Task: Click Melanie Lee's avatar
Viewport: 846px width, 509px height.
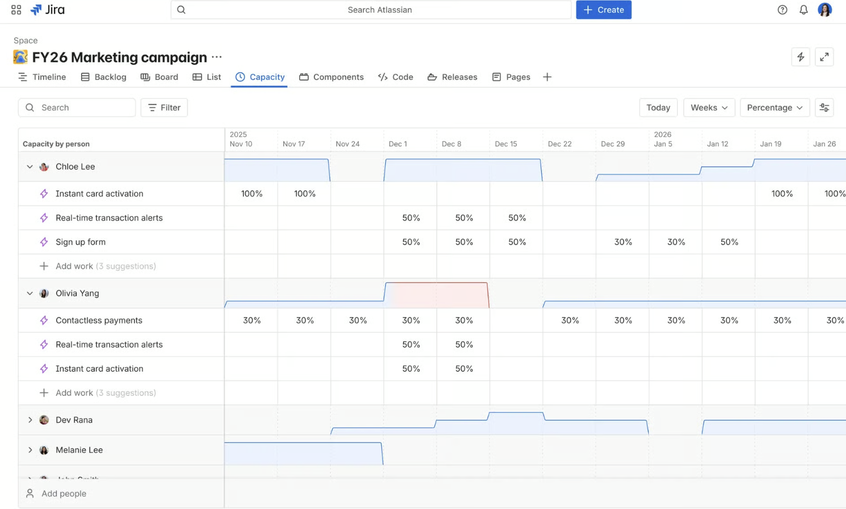Action: coord(44,450)
